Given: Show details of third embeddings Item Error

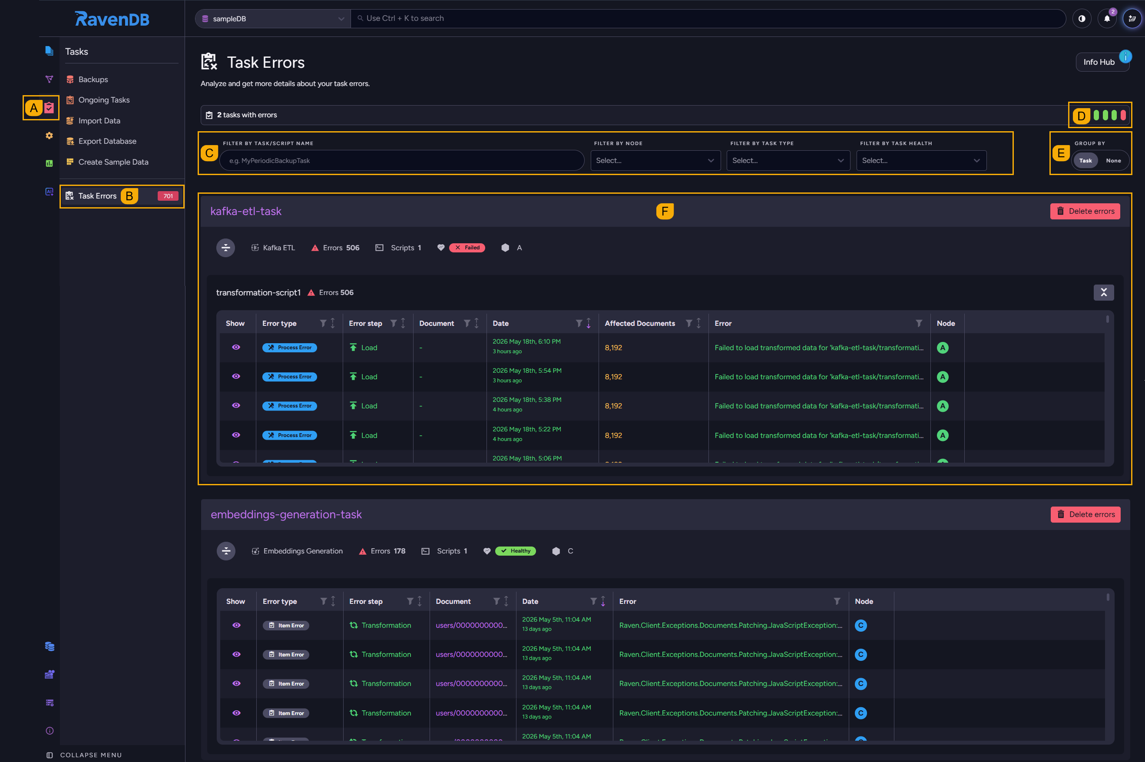Looking at the screenshot, I should [x=237, y=683].
